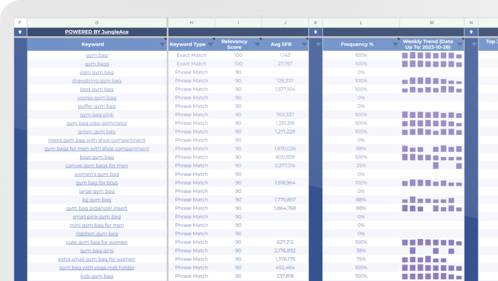Click the up arrow icon in column N
The height and width of the screenshot is (281, 498).
(471, 32)
